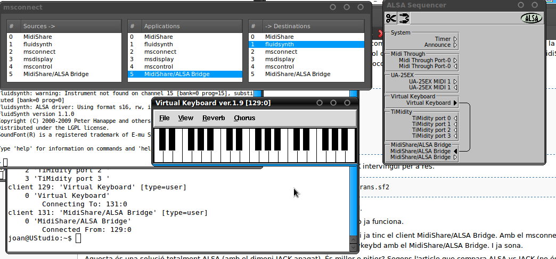Viewport: 556px width, 259px height.
Task: Open the Chorus menu in Virtual Keyboard
Action: [x=244, y=118]
